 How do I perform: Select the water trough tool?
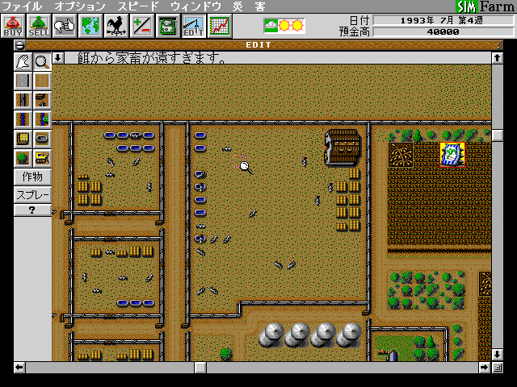click(x=42, y=139)
